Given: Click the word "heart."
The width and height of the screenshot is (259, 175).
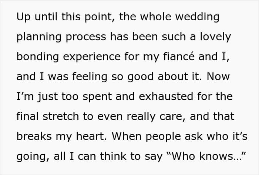Looking at the screenshot, I should tap(91, 136).
